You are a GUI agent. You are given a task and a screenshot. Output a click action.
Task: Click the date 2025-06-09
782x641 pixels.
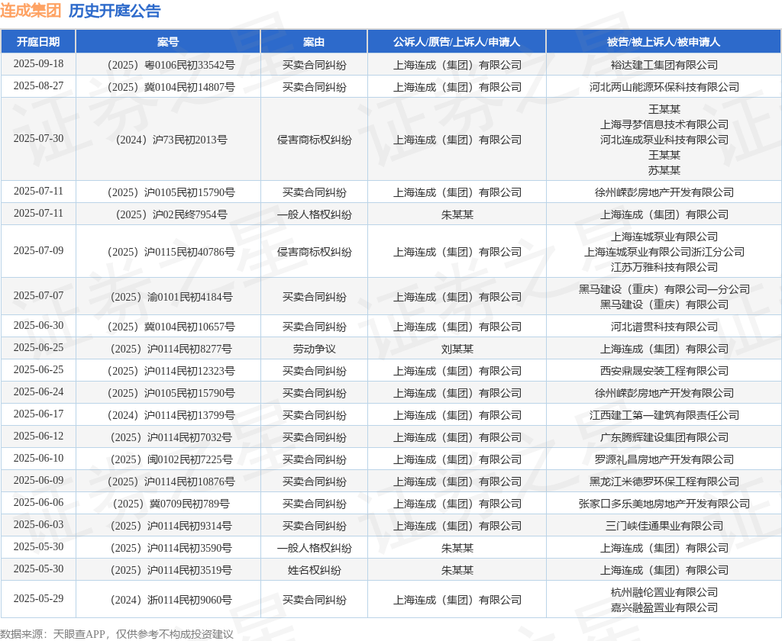point(38,481)
